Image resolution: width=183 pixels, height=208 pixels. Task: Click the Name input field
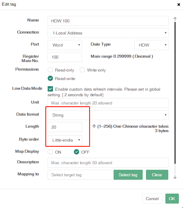(108, 21)
